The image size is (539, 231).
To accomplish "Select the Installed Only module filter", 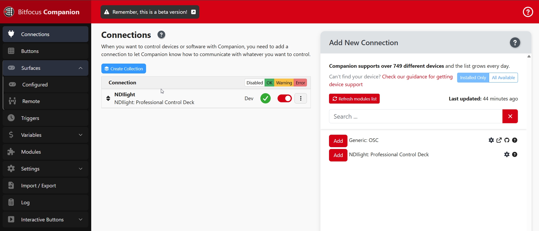I will coord(473,78).
